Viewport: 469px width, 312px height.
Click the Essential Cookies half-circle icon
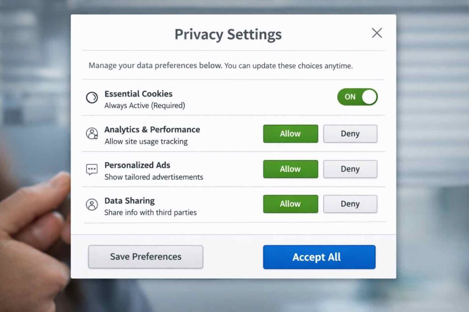[x=92, y=97]
